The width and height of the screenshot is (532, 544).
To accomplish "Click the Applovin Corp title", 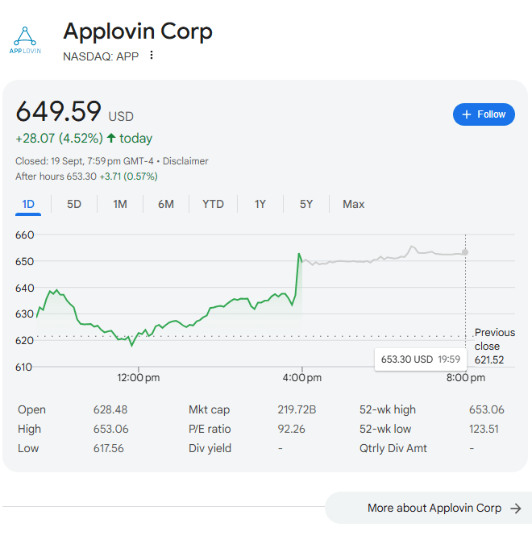I will (x=138, y=31).
